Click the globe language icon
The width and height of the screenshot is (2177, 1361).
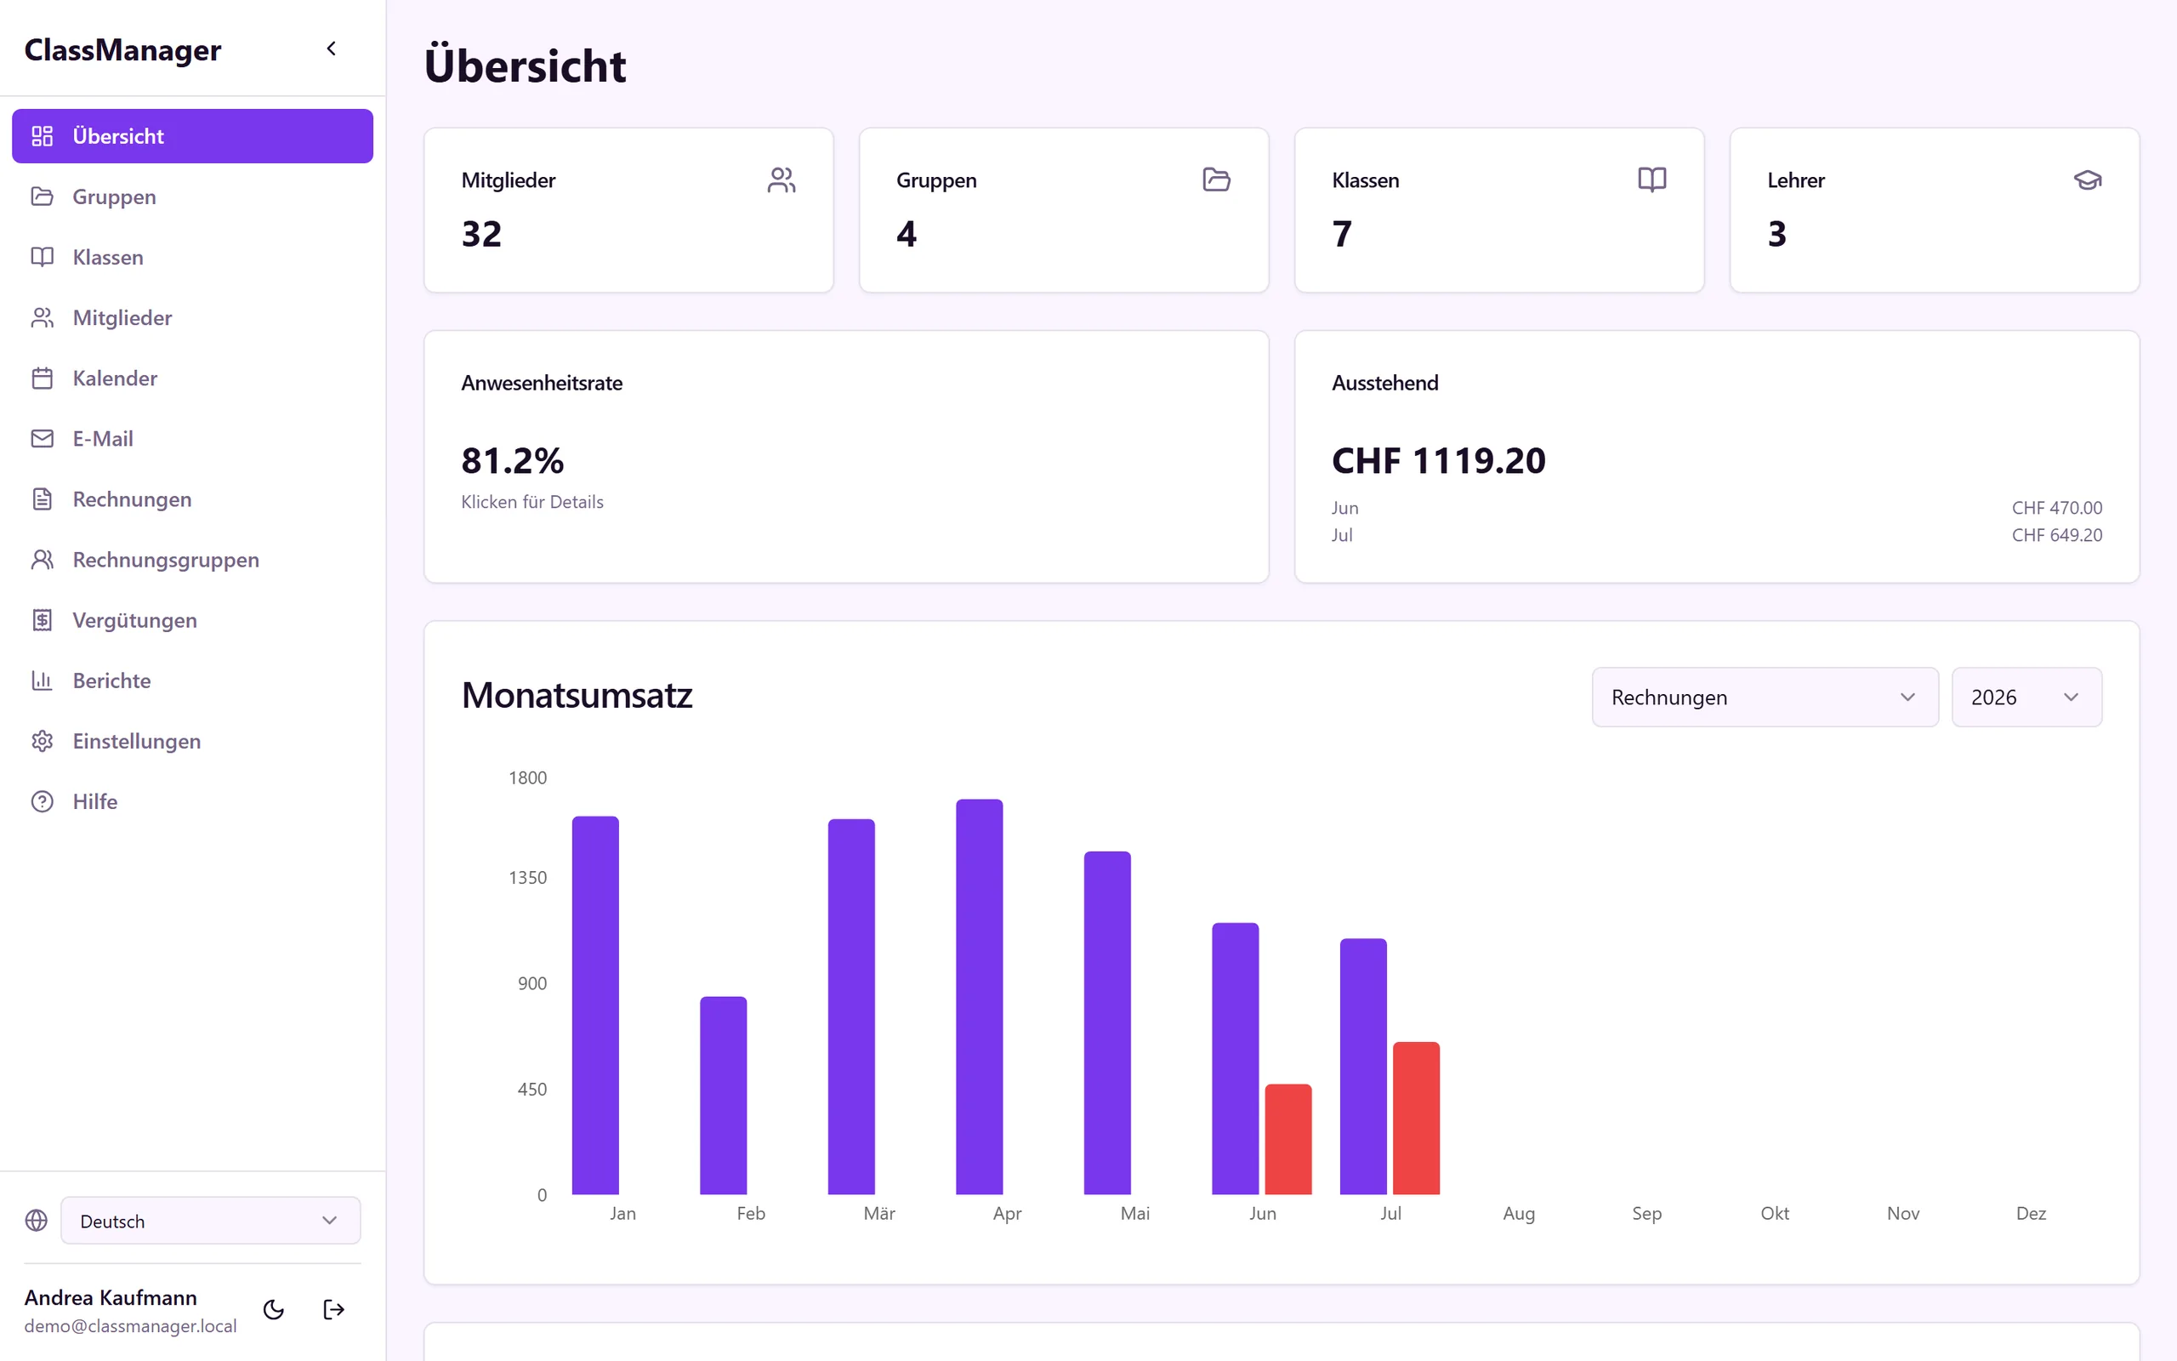click(36, 1221)
